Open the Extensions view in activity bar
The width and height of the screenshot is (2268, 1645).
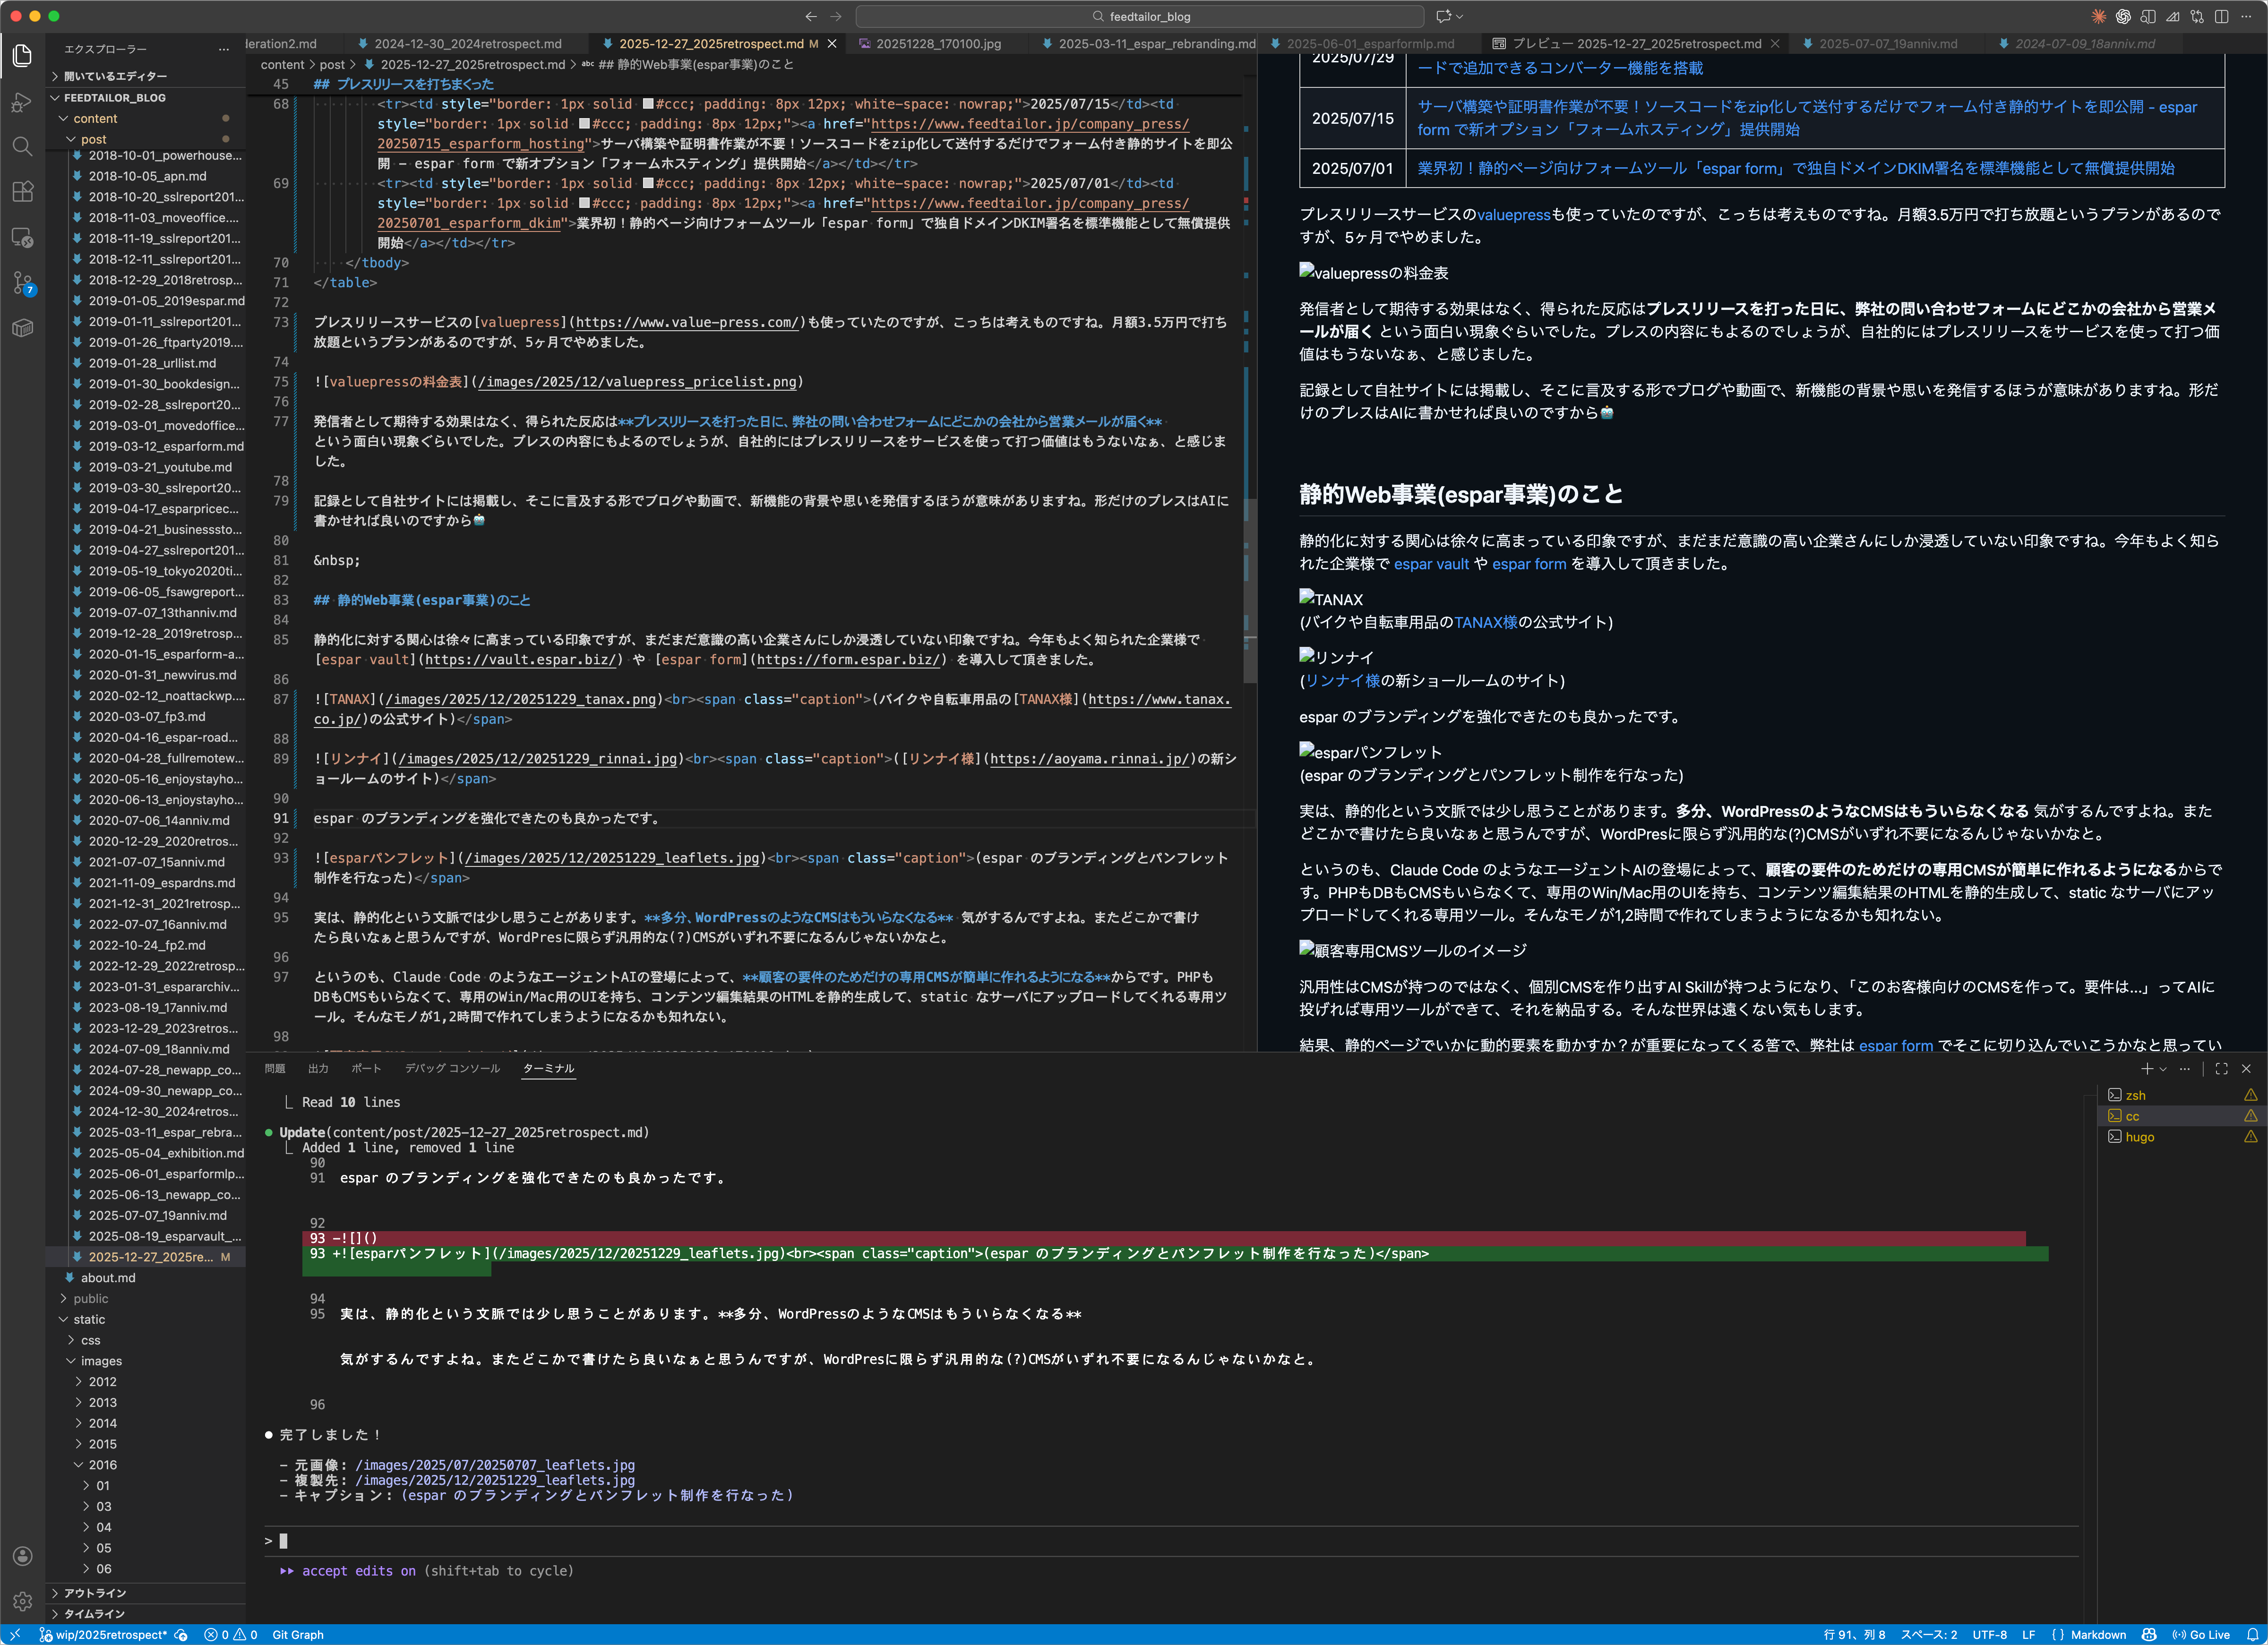pyautogui.click(x=22, y=191)
